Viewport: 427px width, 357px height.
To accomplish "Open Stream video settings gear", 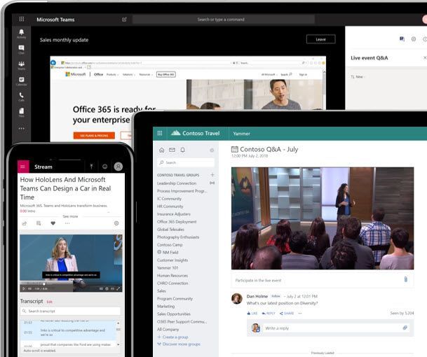I will [116, 223].
